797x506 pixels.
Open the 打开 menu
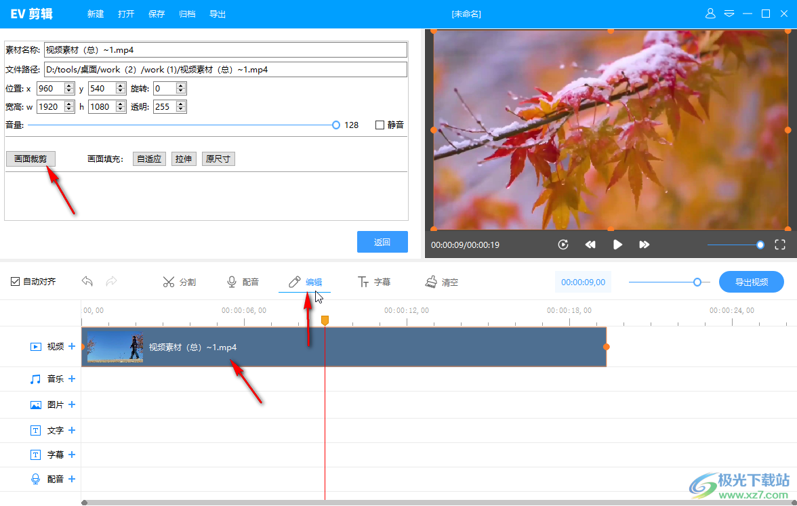[126, 14]
